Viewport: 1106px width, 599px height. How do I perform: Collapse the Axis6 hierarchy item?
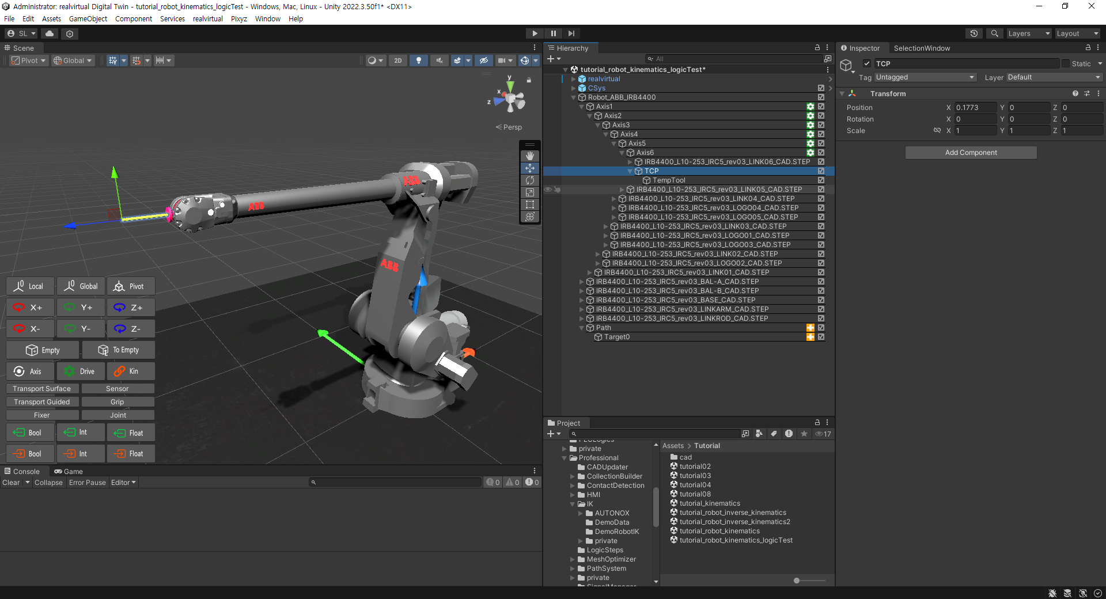pyautogui.click(x=622, y=153)
